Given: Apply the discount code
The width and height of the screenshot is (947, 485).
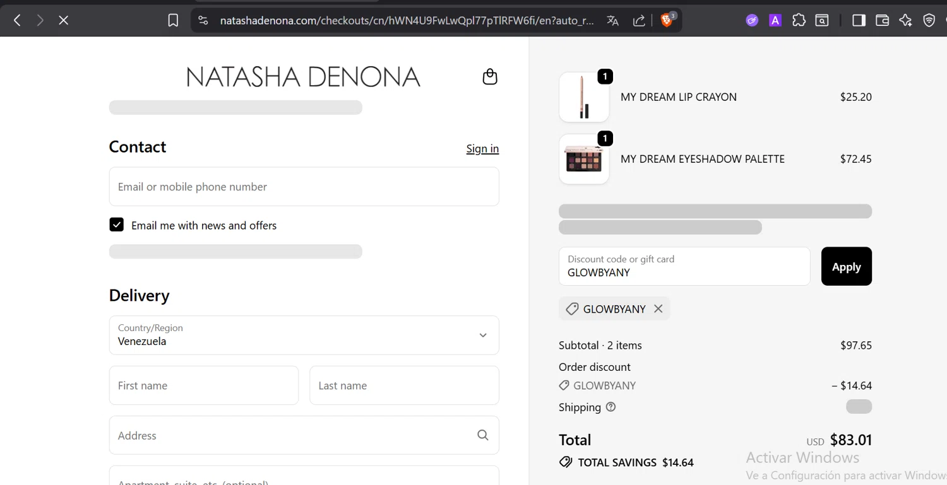Looking at the screenshot, I should pyautogui.click(x=846, y=266).
